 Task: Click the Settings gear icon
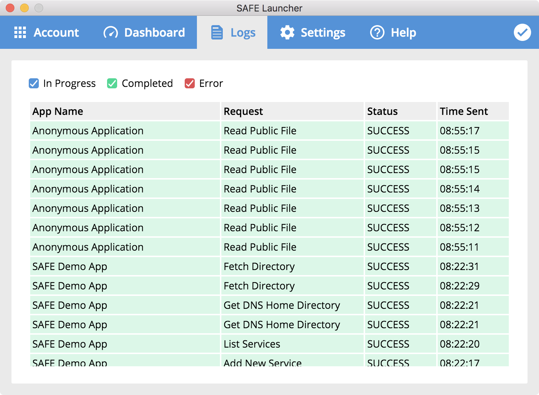click(x=287, y=32)
